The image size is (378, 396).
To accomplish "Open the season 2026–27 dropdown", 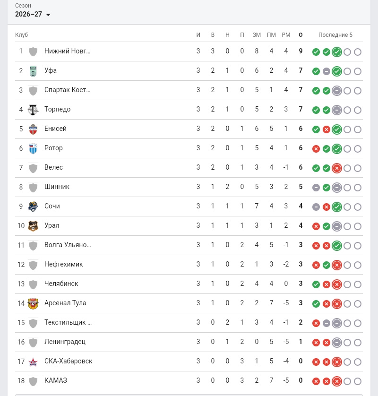I will [33, 14].
